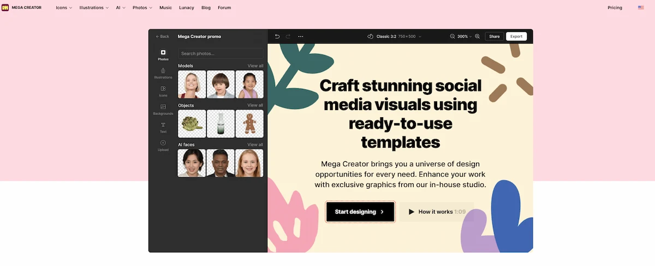Click View all next to AI faces
The width and height of the screenshot is (655, 266).
(x=255, y=144)
